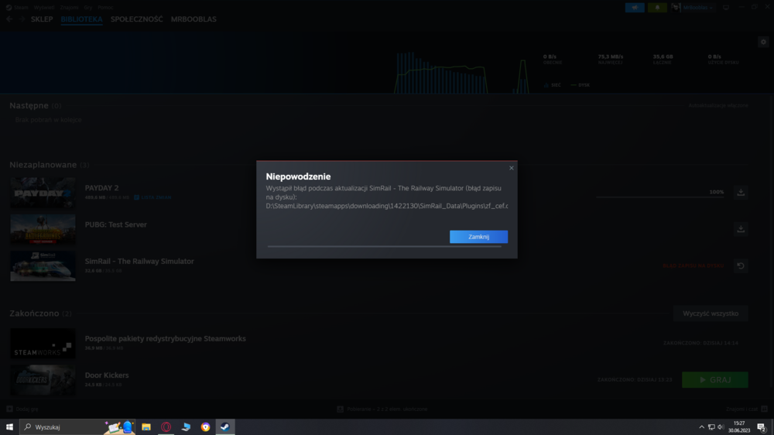The height and width of the screenshot is (435, 774).
Task: Open downloads settings gear icon
Action: pyautogui.click(x=763, y=43)
